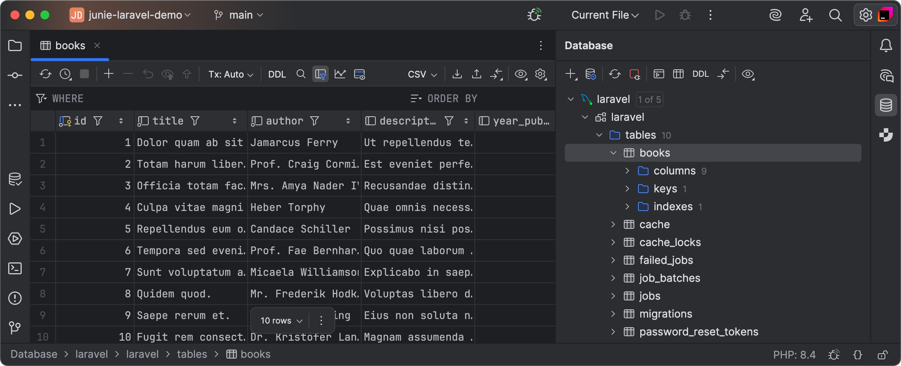The width and height of the screenshot is (901, 366).
Task: Show chart view for the books grid
Action: pos(340,74)
